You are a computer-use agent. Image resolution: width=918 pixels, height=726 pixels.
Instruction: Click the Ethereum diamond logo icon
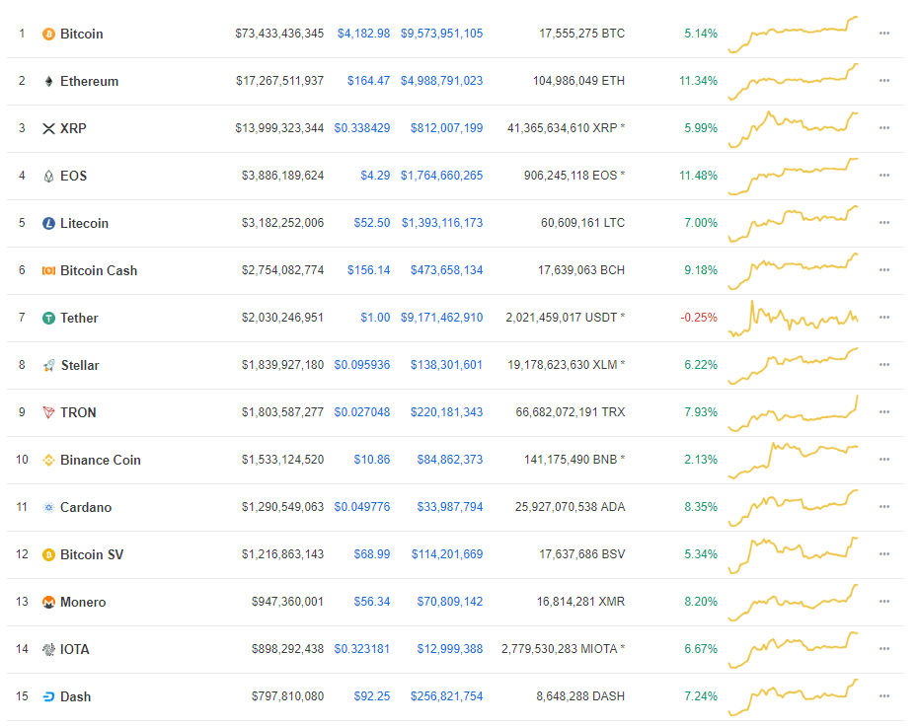48,81
